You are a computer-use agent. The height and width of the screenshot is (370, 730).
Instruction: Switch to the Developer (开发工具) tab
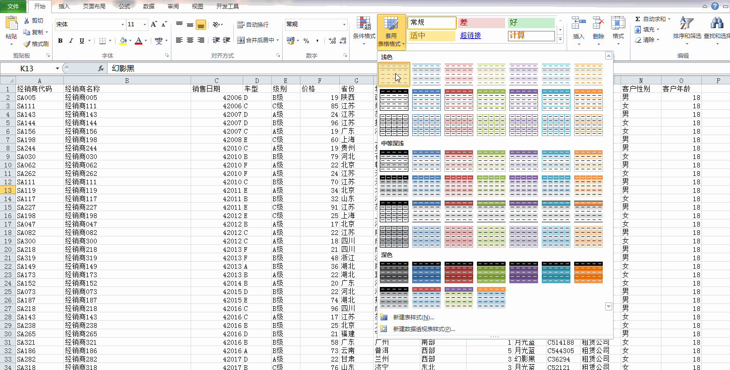[x=228, y=7]
